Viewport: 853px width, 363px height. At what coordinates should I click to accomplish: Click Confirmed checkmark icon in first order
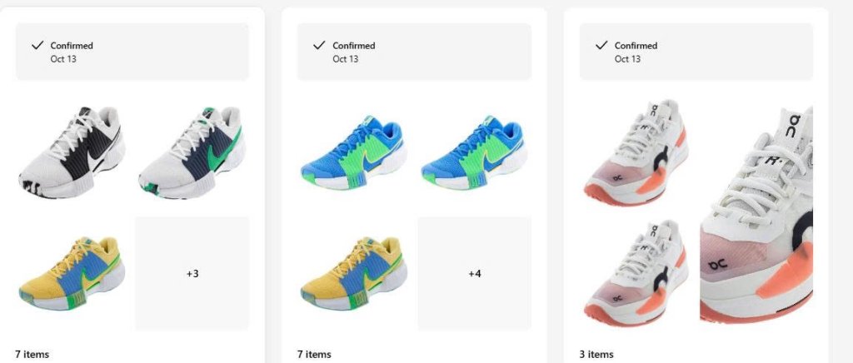tap(37, 46)
